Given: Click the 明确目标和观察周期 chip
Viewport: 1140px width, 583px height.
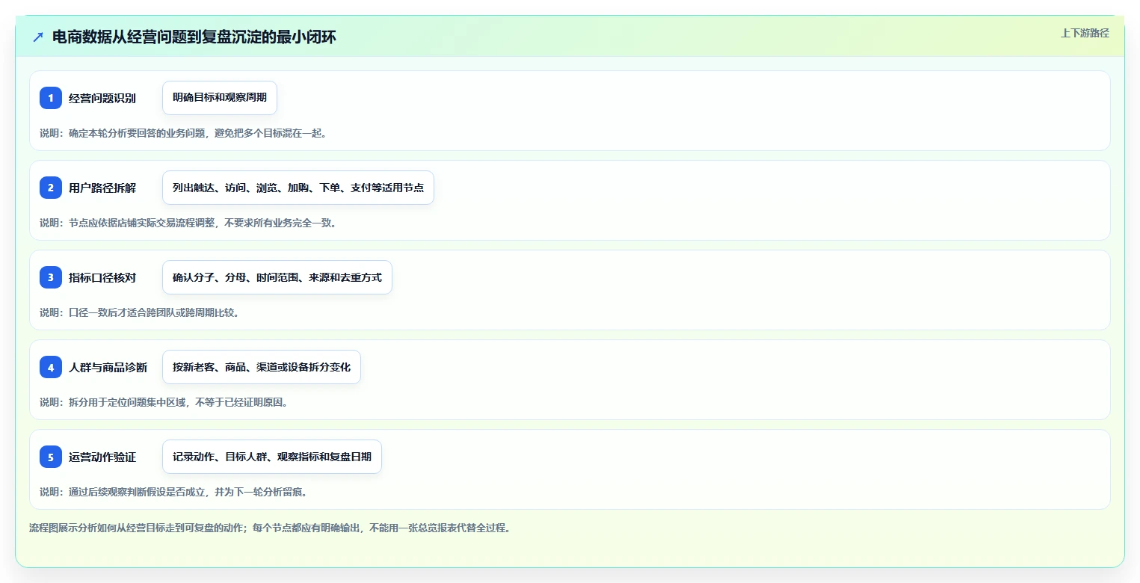Looking at the screenshot, I should point(220,98).
